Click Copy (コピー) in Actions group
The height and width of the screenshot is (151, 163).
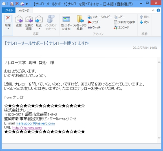pos(119,17)
